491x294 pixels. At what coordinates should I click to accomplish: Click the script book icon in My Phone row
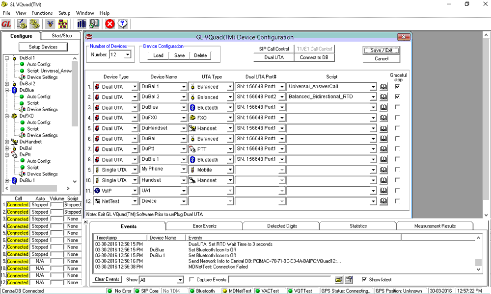click(383, 170)
